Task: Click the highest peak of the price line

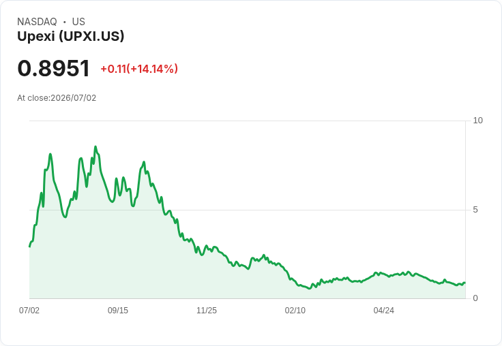Action: click(x=95, y=147)
